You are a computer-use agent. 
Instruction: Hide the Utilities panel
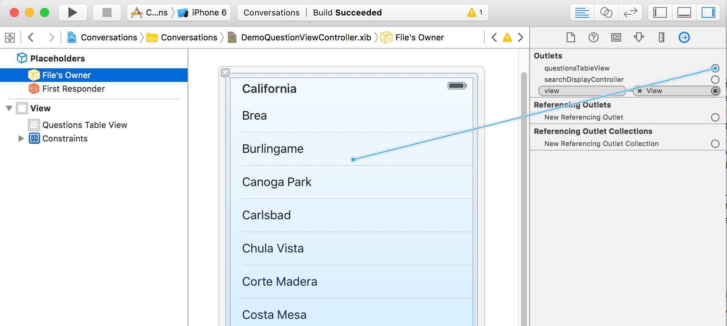point(708,12)
